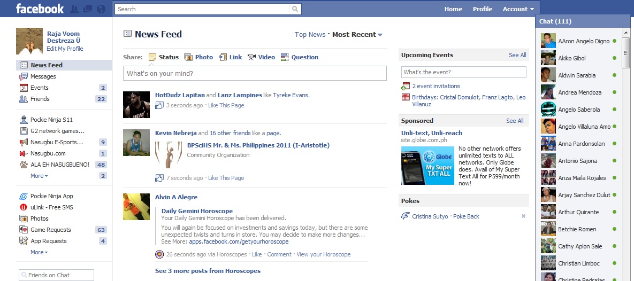
Task: Open the notifications globe icon
Action: [x=101, y=9]
